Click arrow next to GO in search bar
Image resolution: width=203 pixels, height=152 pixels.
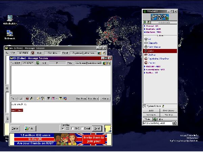176,123
